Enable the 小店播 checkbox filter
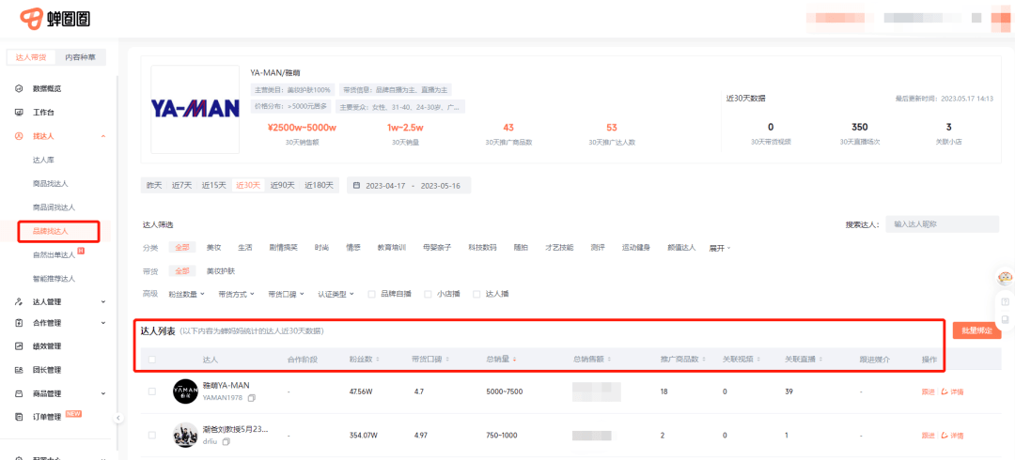The image size is (1015, 460). (428, 294)
